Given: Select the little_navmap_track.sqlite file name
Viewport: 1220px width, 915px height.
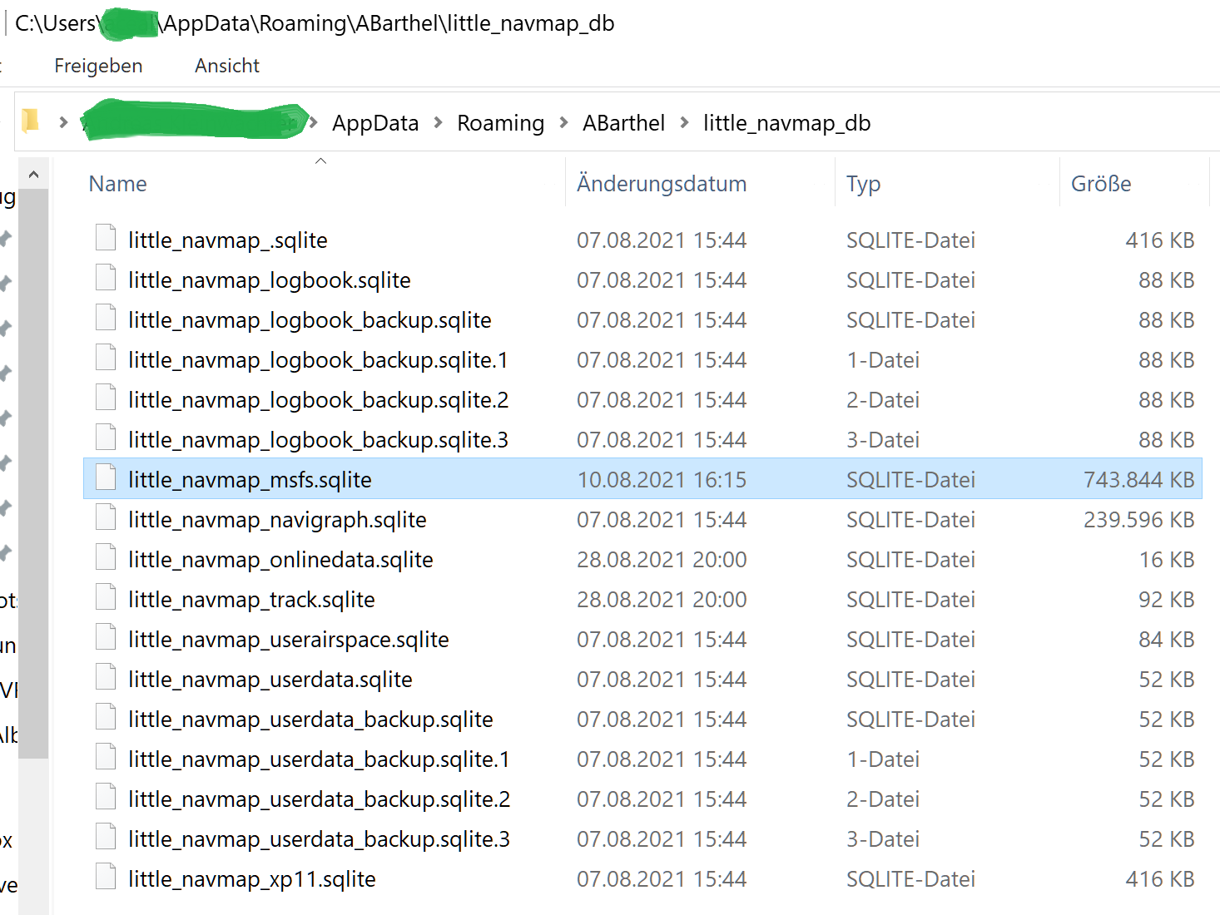Looking at the screenshot, I should click(251, 600).
